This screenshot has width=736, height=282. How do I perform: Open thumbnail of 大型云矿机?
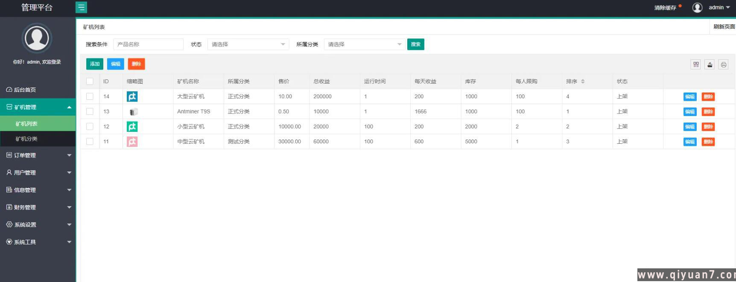point(132,97)
